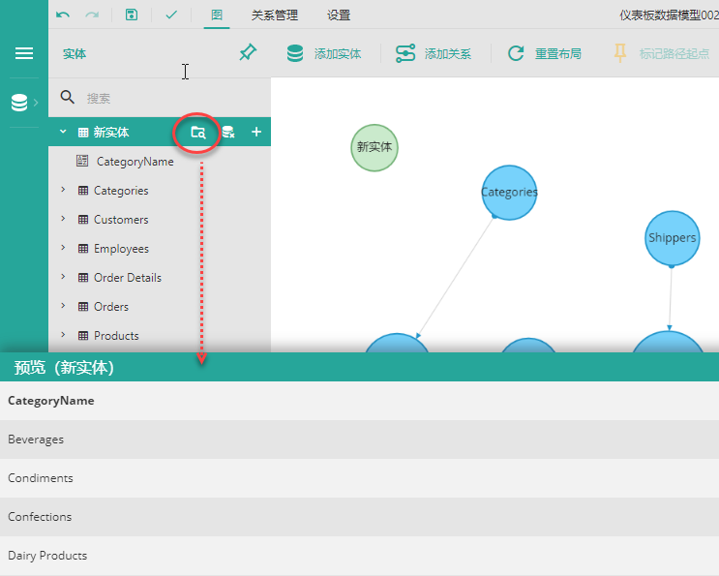Click the pin icon in entity panel
This screenshot has width=719, height=576.
[x=248, y=53]
